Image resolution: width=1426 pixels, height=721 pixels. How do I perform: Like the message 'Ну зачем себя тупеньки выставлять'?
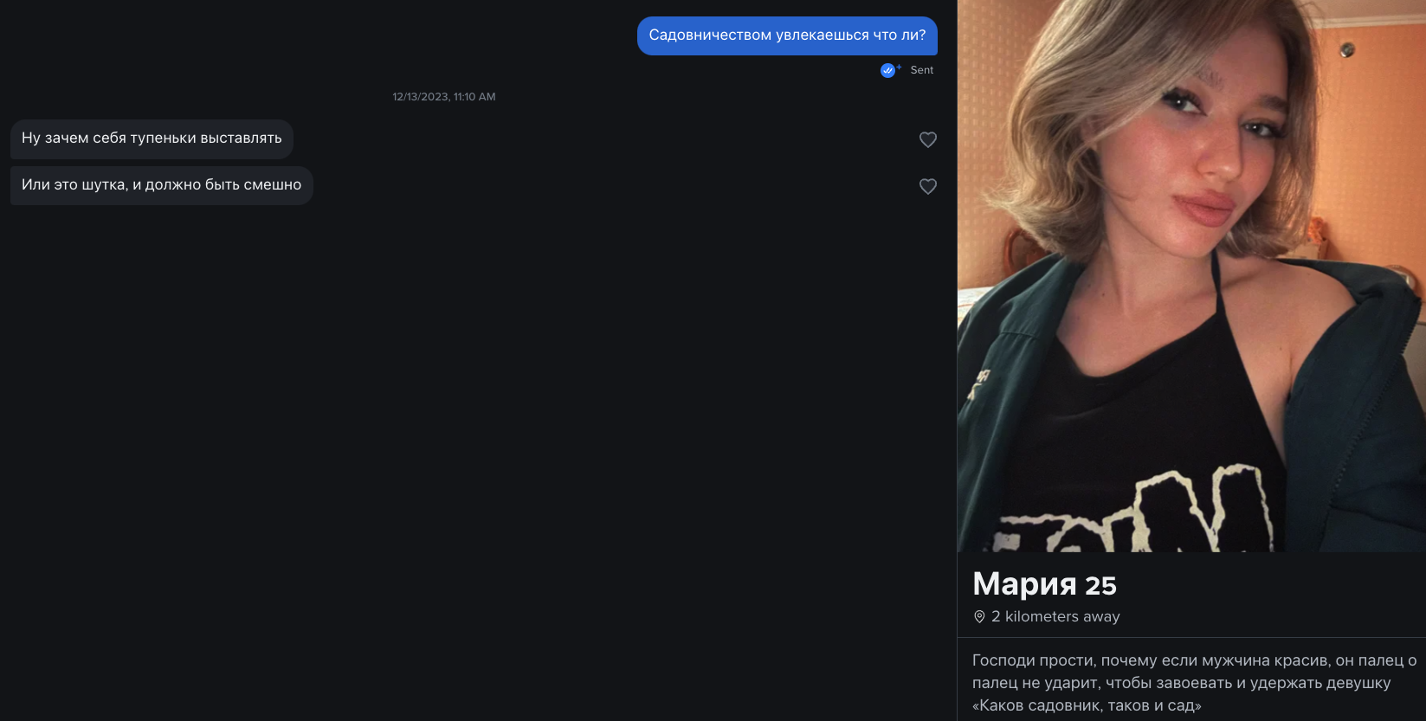coord(927,139)
